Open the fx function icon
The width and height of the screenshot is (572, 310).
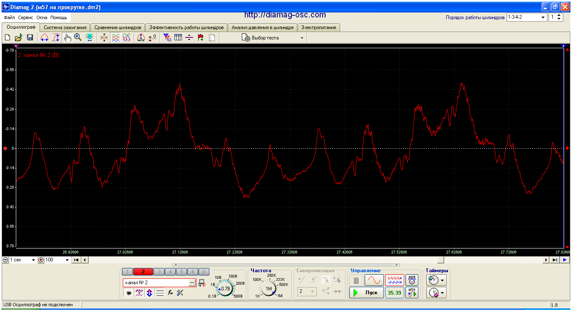click(170, 293)
